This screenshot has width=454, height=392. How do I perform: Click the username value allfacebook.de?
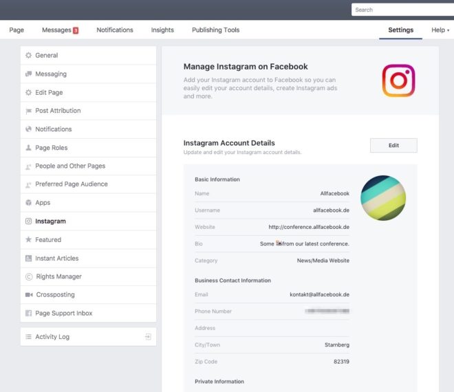331,210
